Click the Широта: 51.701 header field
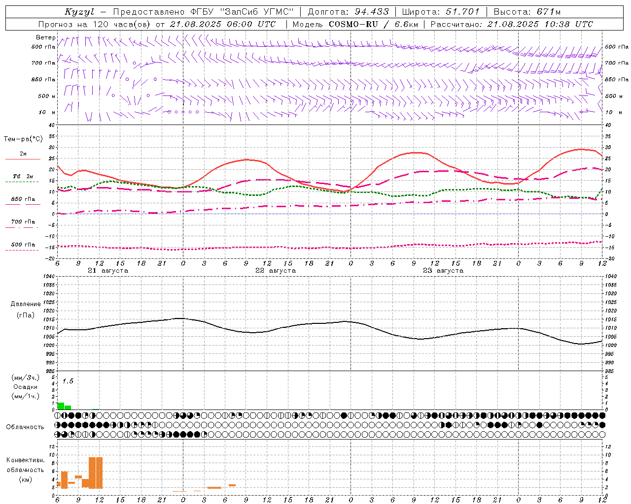Image resolution: width=631 pixels, height=504 pixels. [440, 12]
